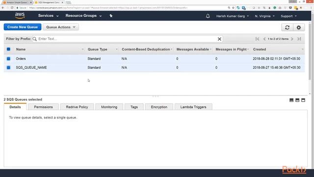
Task: Click the green circular extension icon
Action: click(275, 8)
